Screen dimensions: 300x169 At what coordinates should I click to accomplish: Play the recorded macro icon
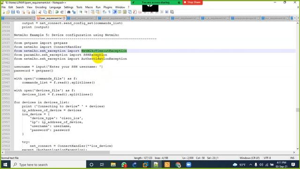[162, 12]
